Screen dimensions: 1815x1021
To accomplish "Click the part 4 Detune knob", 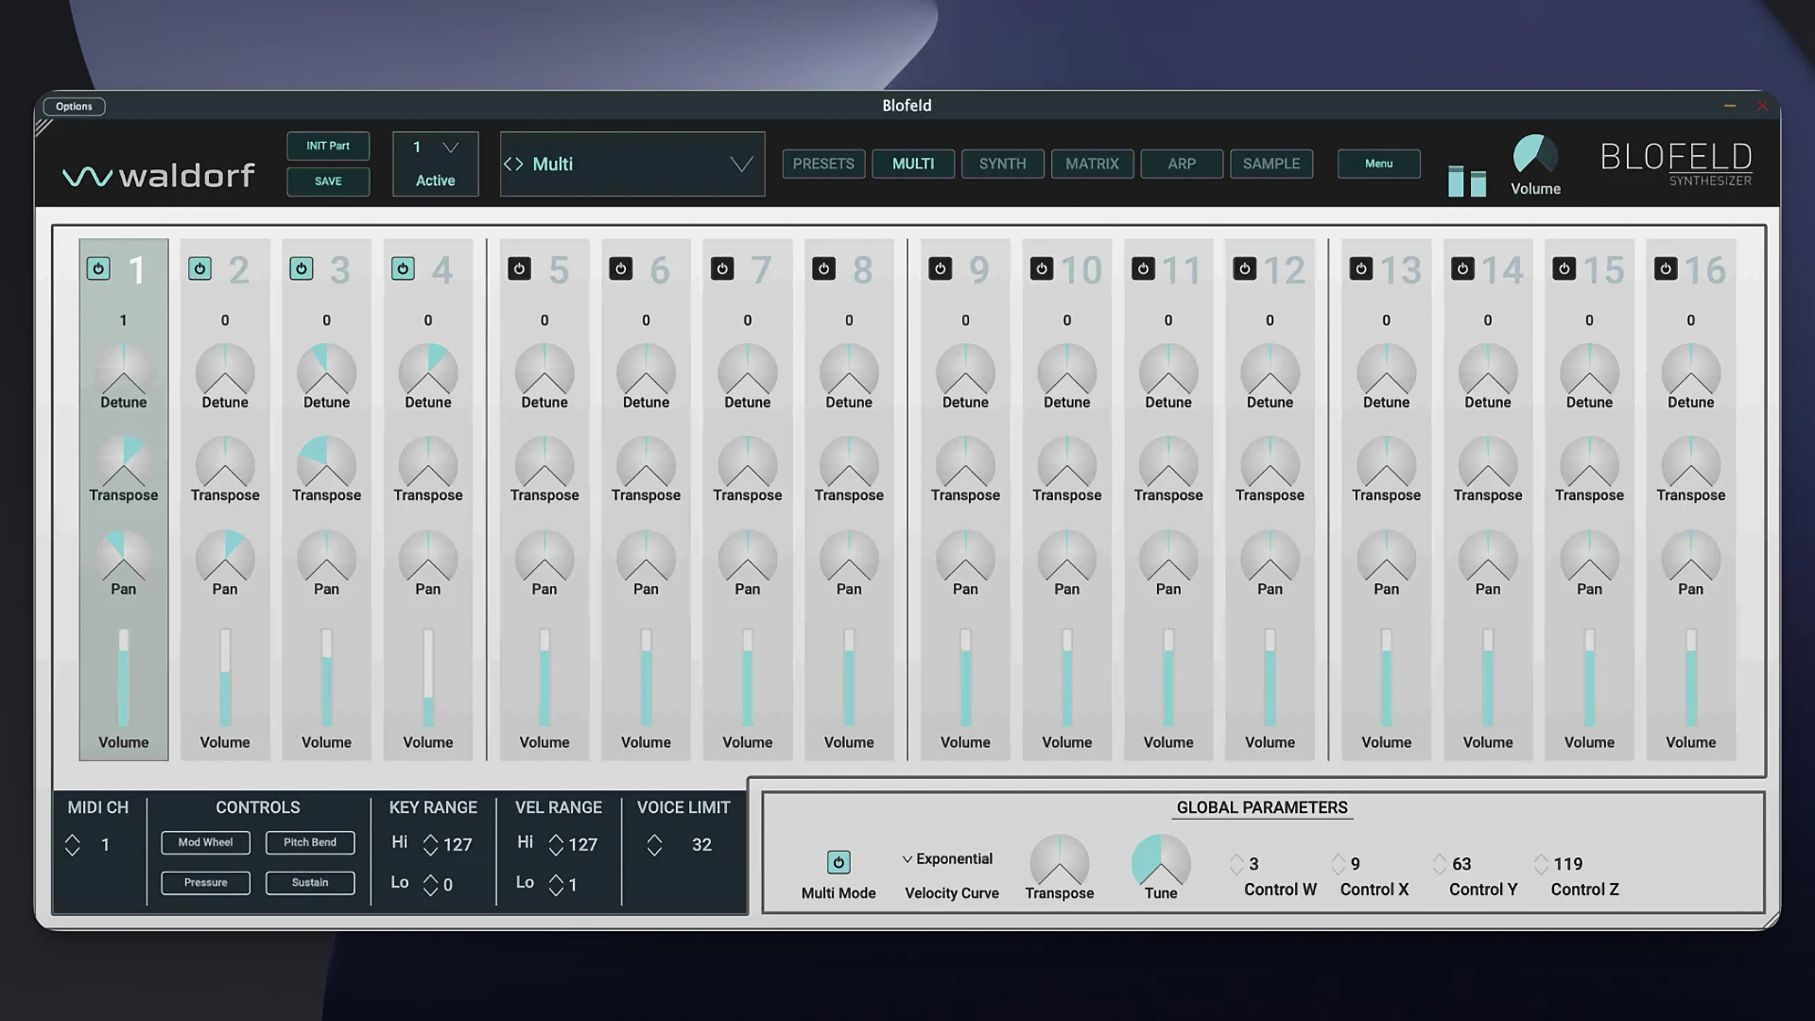I will (428, 371).
